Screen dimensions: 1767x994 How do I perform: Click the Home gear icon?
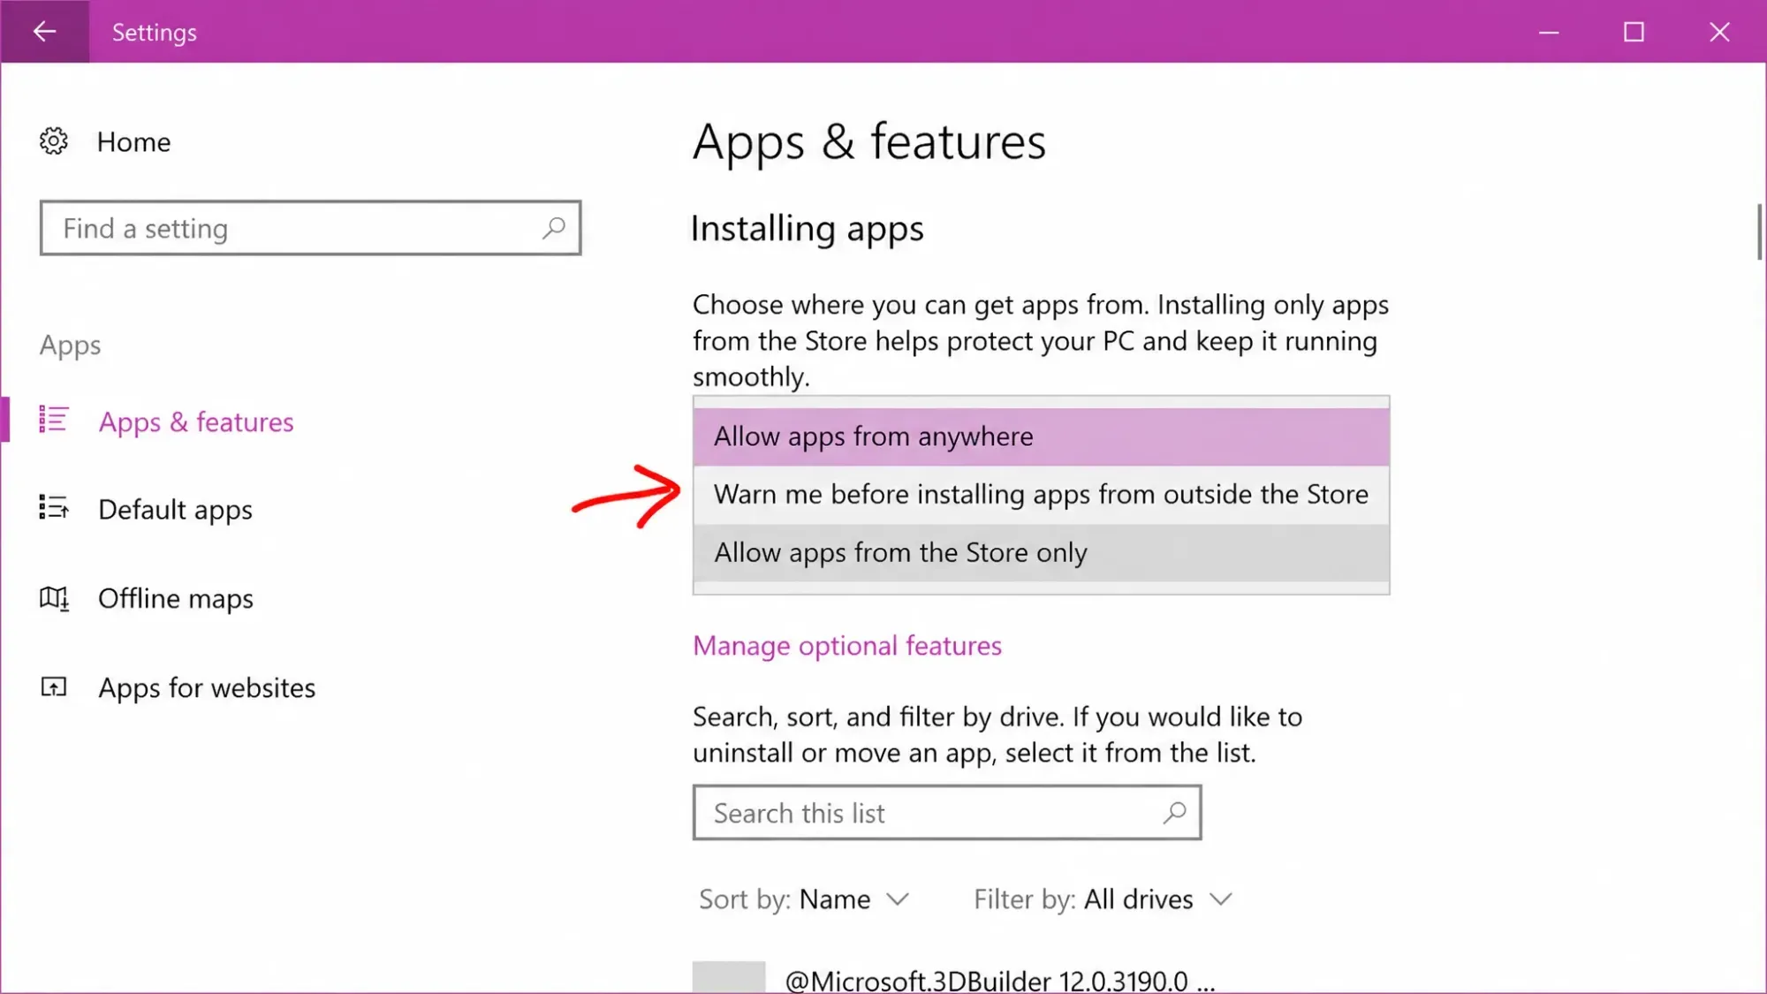[x=54, y=141]
